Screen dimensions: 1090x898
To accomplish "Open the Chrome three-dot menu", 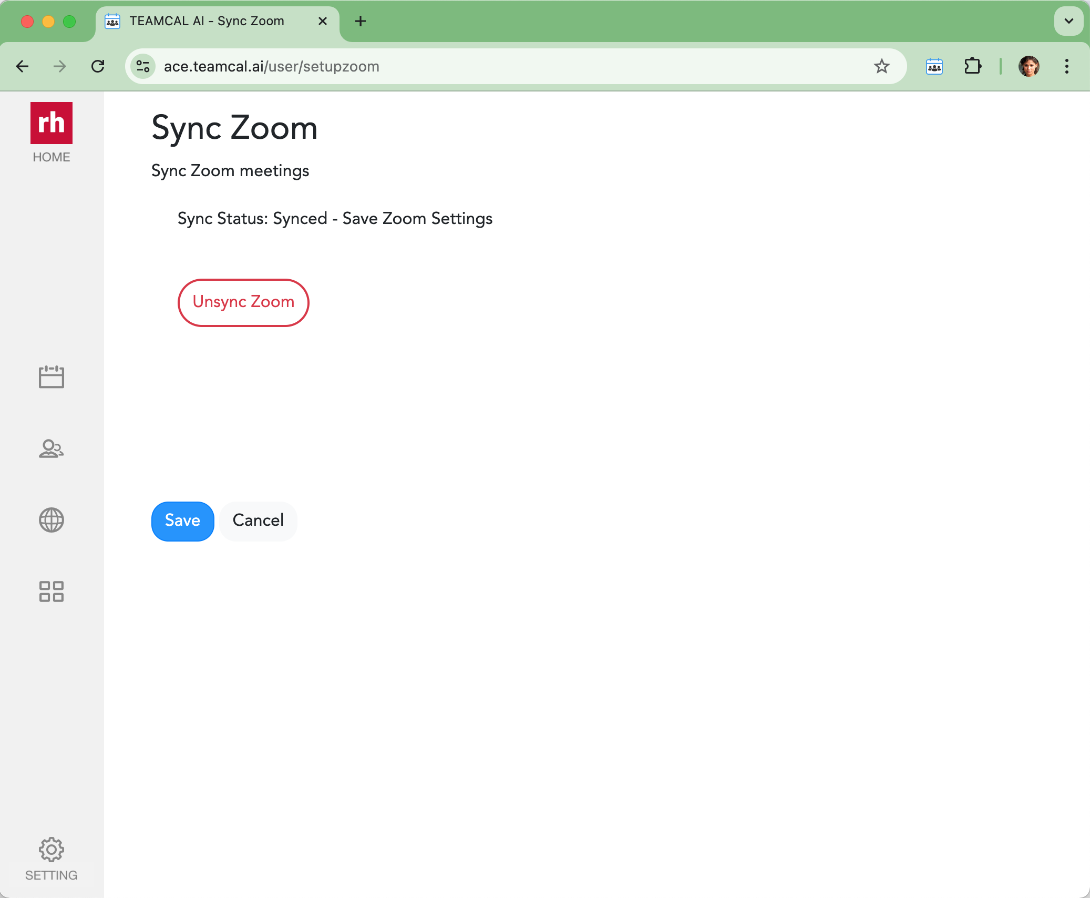I will click(1066, 66).
